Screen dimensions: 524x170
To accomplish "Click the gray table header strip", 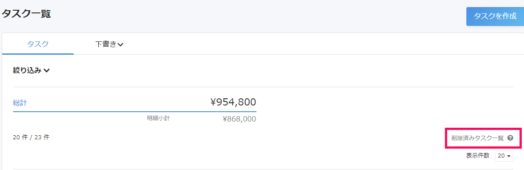I will pyautogui.click(x=263, y=169).
